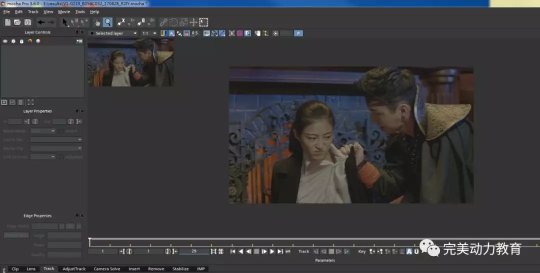Switch to the AdjustTrack tab
This screenshot has width=540, height=273.
pos(74,269)
